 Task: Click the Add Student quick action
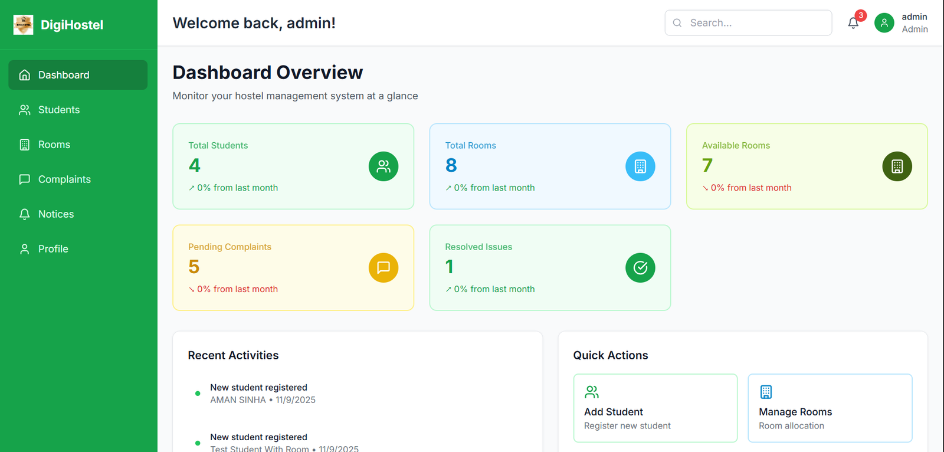(x=655, y=408)
